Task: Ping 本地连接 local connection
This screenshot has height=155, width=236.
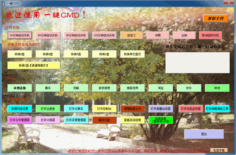Action: [x=20, y=88]
